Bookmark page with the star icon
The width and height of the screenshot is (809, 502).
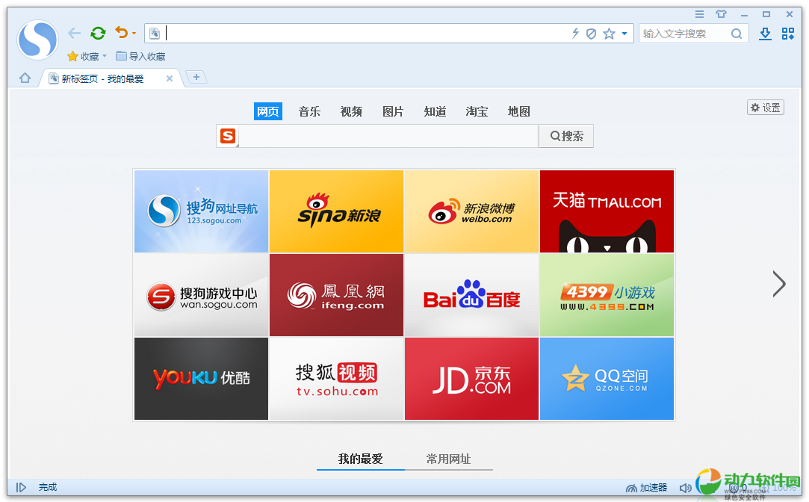[x=609, y=34]
